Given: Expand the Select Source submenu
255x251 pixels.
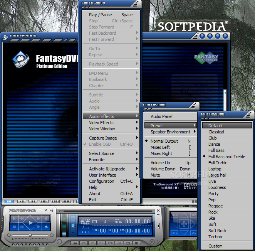Looking at the screenshot, I should pyautogui.click(x=111, y=153).
